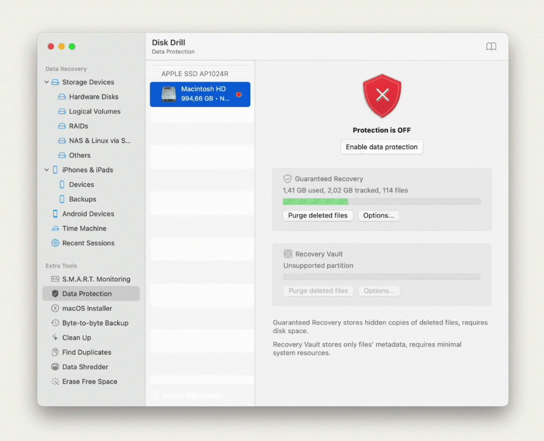Click the Hardware Disks icon
This screenshot has height=441, width=544.
point(62,97)
